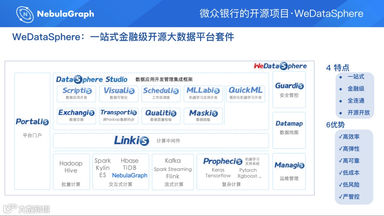384x216 pixels.
Task: Open the QuickML 图形化机器学习开发 tile
Action: (x=245, y=94)
